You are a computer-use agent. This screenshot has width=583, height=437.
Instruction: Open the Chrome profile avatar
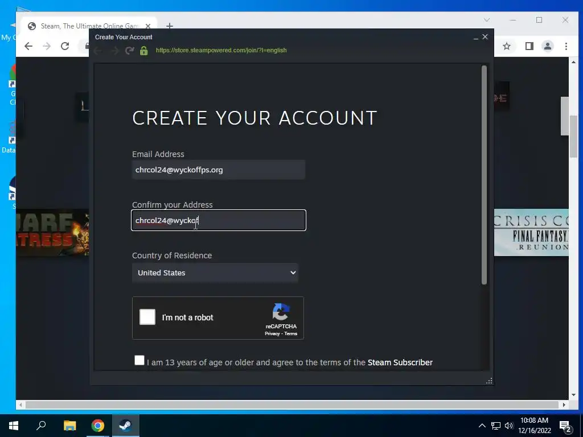pyautogui.click(x=548, y=46)
